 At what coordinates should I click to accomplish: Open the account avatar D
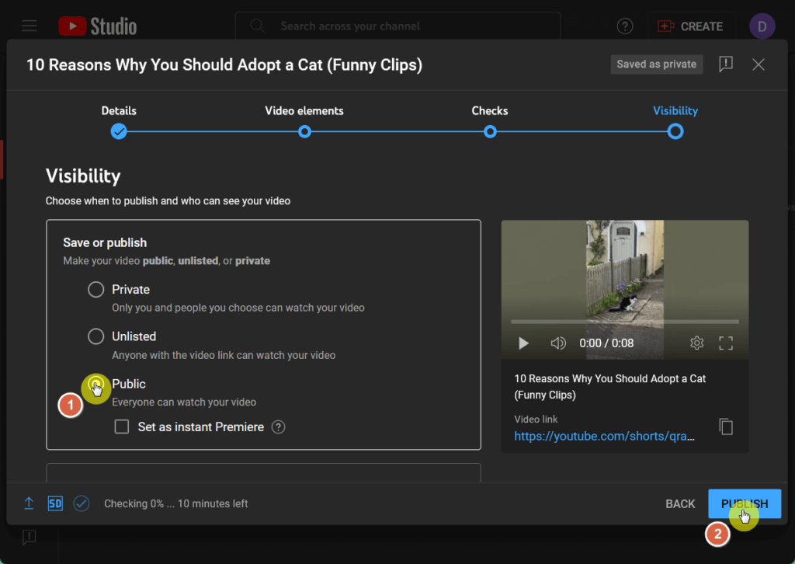(x=762, y=26)
